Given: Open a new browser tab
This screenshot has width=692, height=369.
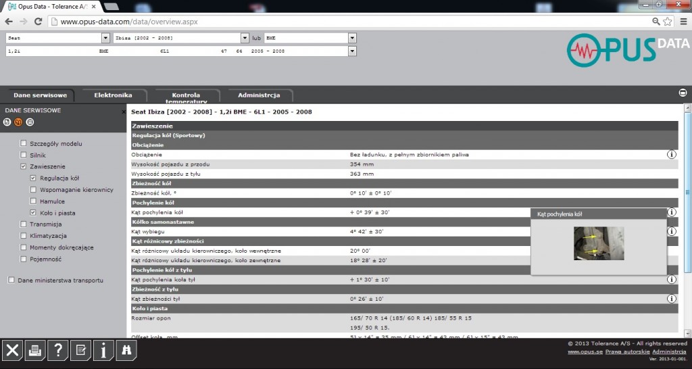Looking at the screenshot, I should point(111,7).
